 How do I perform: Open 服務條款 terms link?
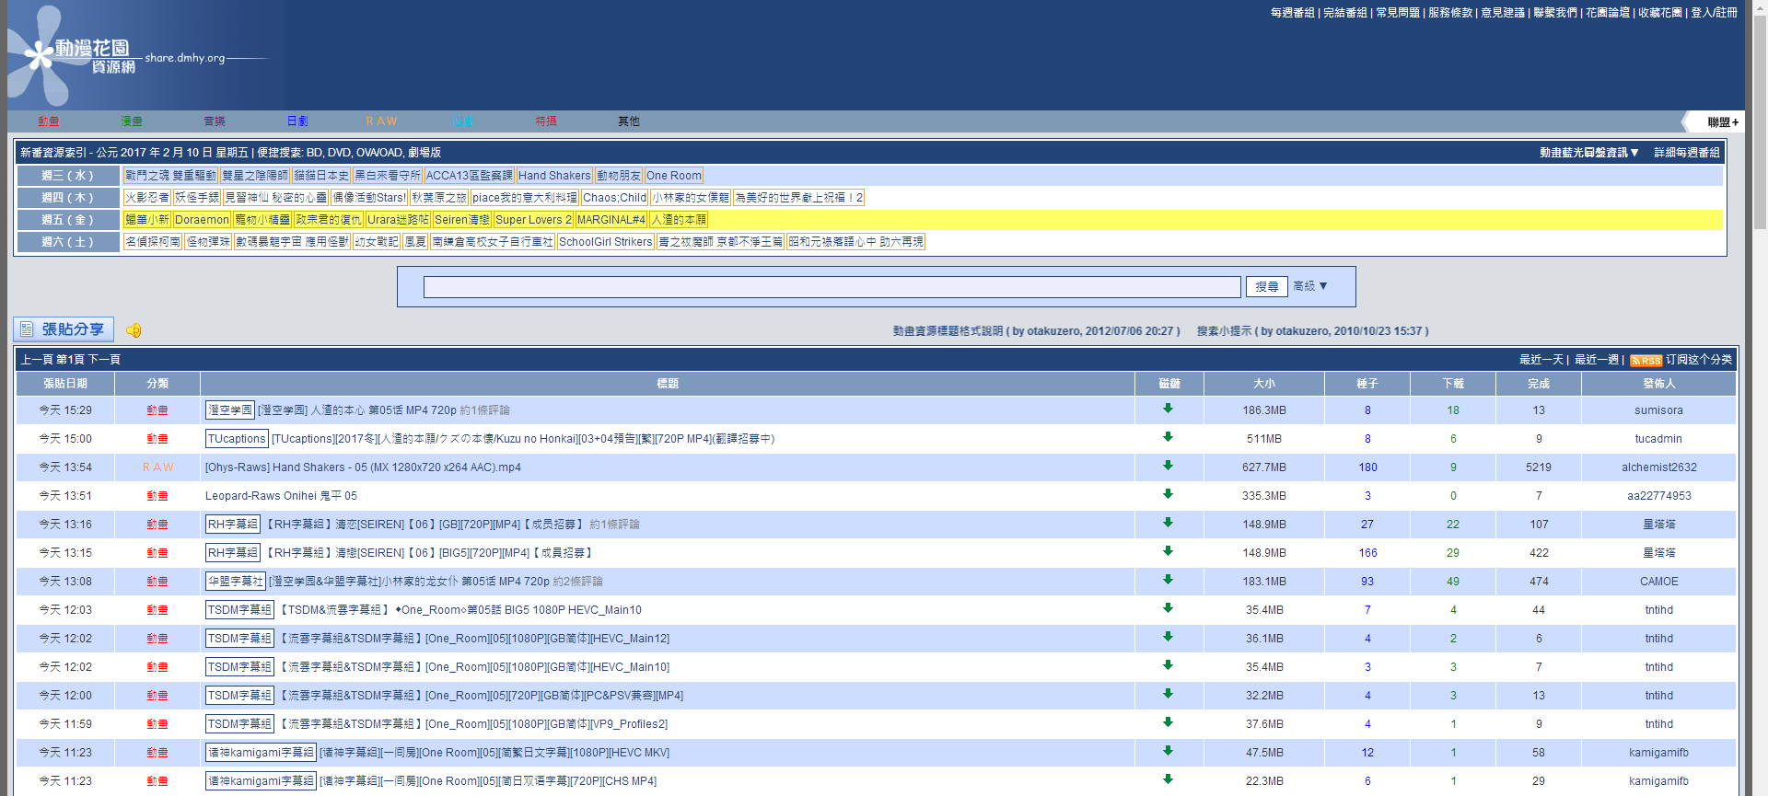(1450, 13)
